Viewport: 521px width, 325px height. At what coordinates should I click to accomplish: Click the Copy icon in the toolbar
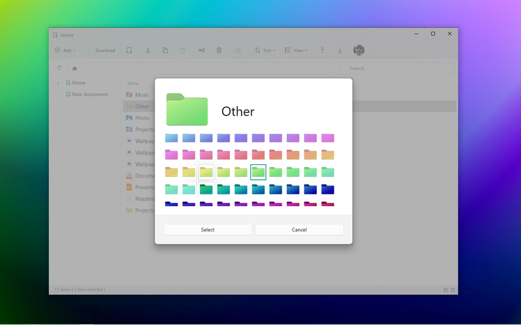point(165,51)
